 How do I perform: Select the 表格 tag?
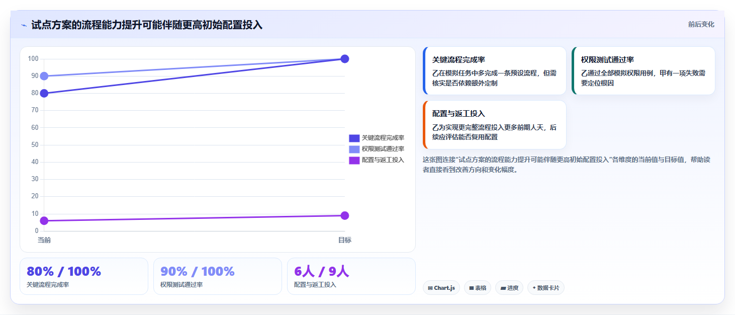478,288
